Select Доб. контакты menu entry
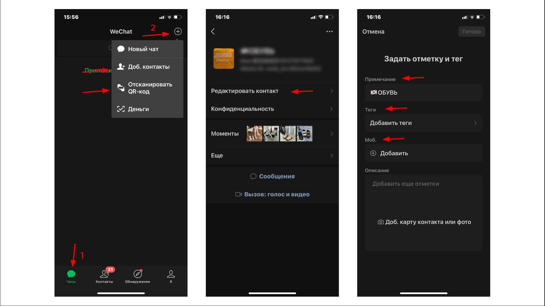 tap(149, 67)
